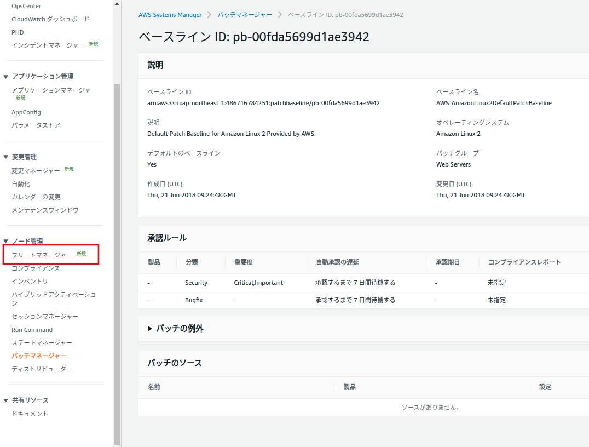Viewport: 589px width, 447px height.
Task: Open OpsCenter in the sidebar
Action: point(26,6)
